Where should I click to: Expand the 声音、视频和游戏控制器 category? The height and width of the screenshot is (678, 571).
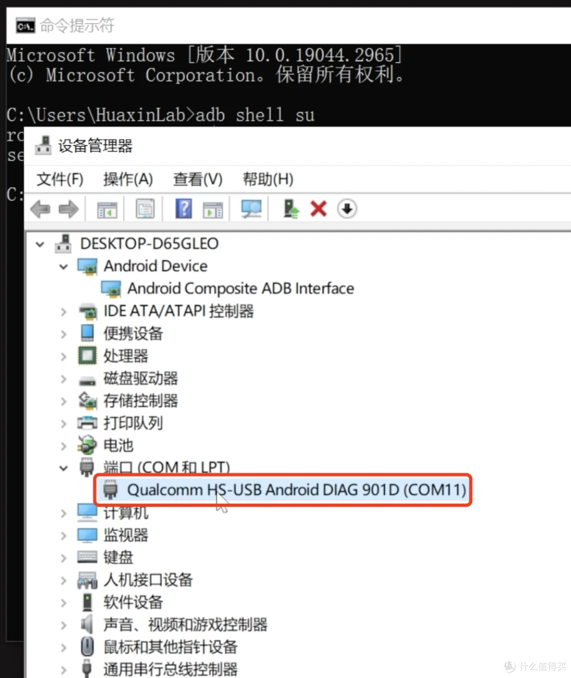point(63,625)
